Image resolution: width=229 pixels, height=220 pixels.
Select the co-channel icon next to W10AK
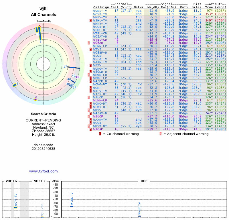click(91, 129)
